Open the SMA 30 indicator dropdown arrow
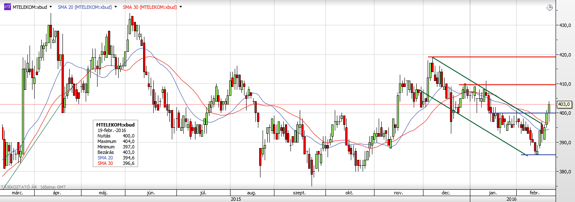This screenshot has width=575, height=202. [181, 7]
